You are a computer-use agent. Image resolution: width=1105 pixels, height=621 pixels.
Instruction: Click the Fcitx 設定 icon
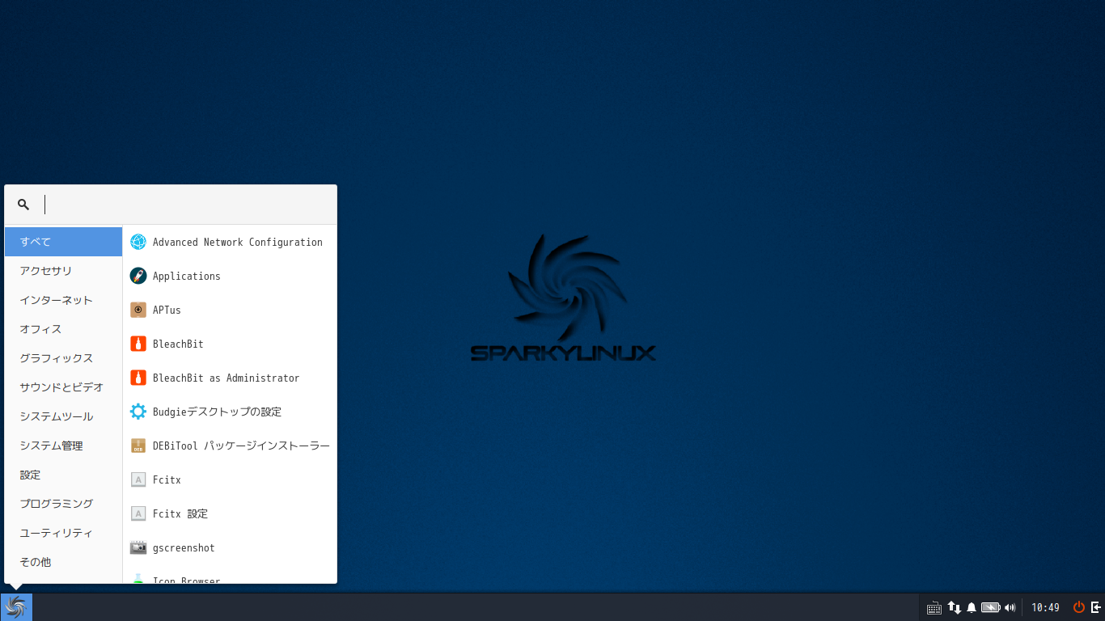coord(138,513)
